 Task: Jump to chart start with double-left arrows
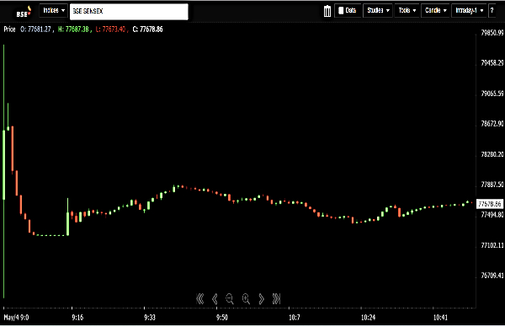[200, 299]
